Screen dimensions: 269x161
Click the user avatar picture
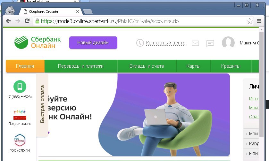coord(228,42)
